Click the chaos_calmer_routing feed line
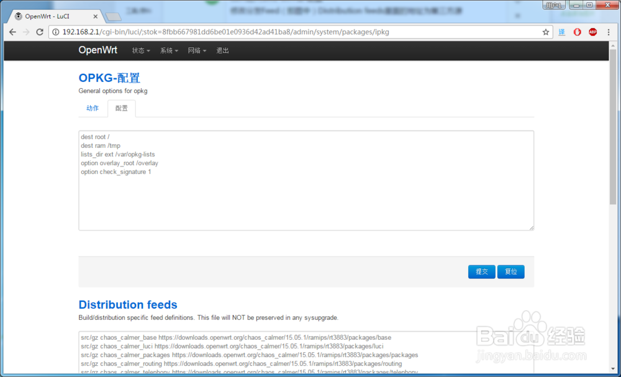The height and width of the screenshot is (377, 621). coord(242,364)
